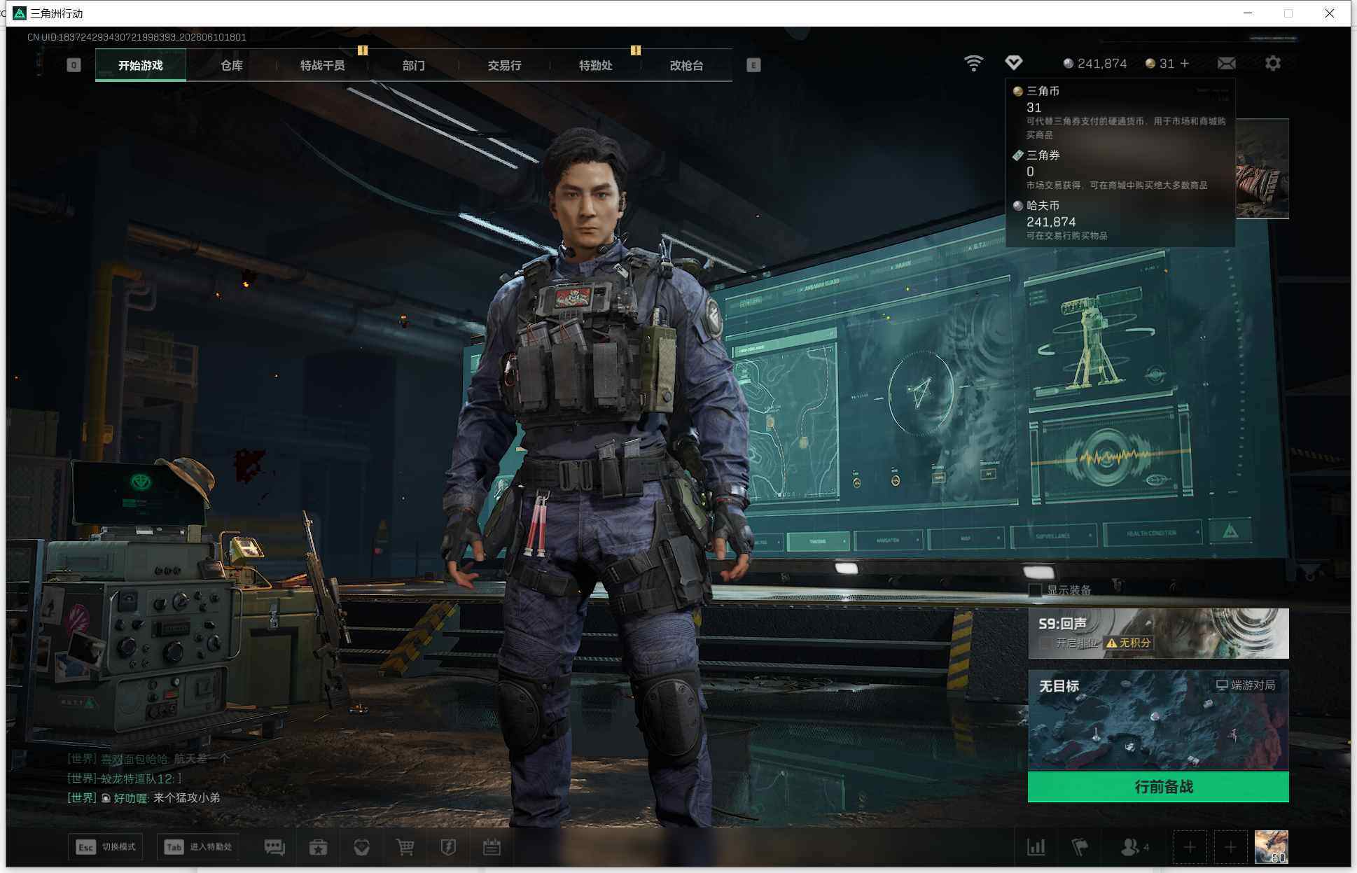
Task: Click the green 行前备战 button
Action: coord(1158,787)
